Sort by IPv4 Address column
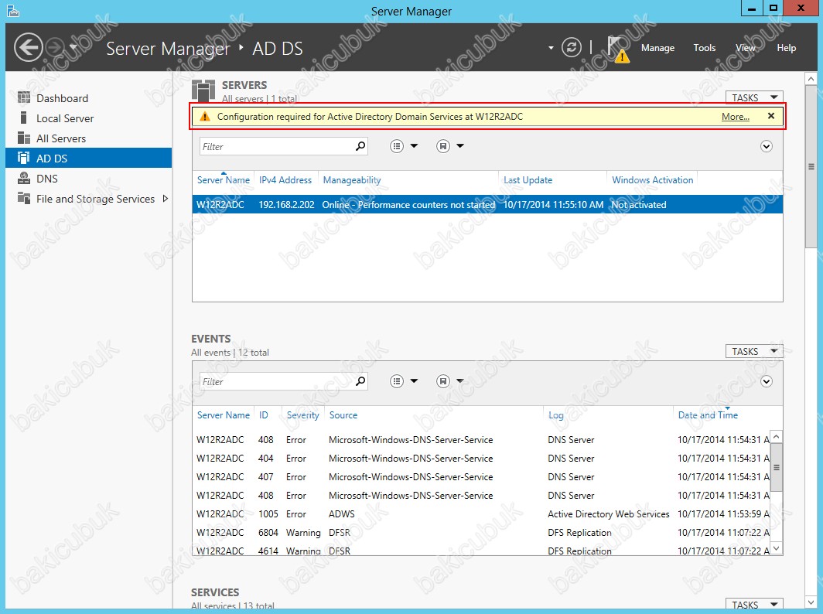 [x=285, y=180]
